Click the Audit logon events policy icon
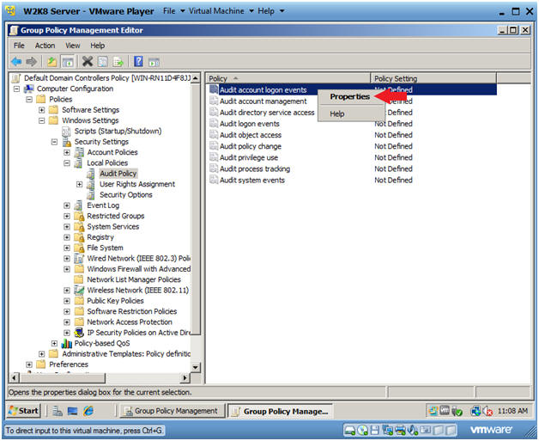The height and width of the screenshot is (441, 539). point(214,124)
